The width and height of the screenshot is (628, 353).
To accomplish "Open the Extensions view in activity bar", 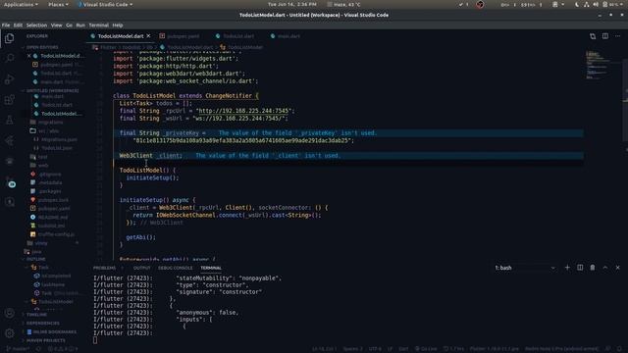I will (x=9, y=100).
